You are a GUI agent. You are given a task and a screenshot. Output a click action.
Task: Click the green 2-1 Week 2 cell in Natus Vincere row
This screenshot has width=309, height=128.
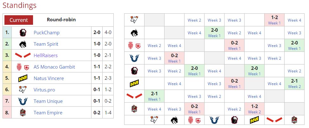click(294, 84)
